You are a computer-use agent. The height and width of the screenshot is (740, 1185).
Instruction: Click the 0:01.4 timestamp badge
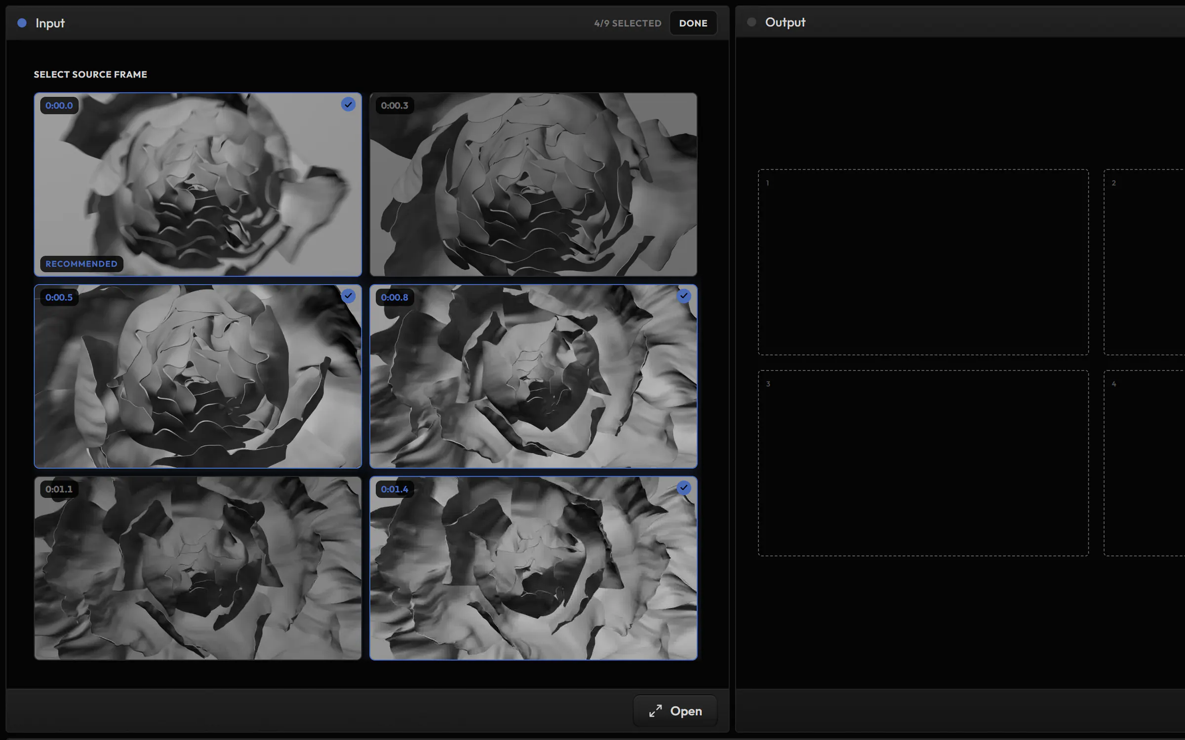pos(395,489)
